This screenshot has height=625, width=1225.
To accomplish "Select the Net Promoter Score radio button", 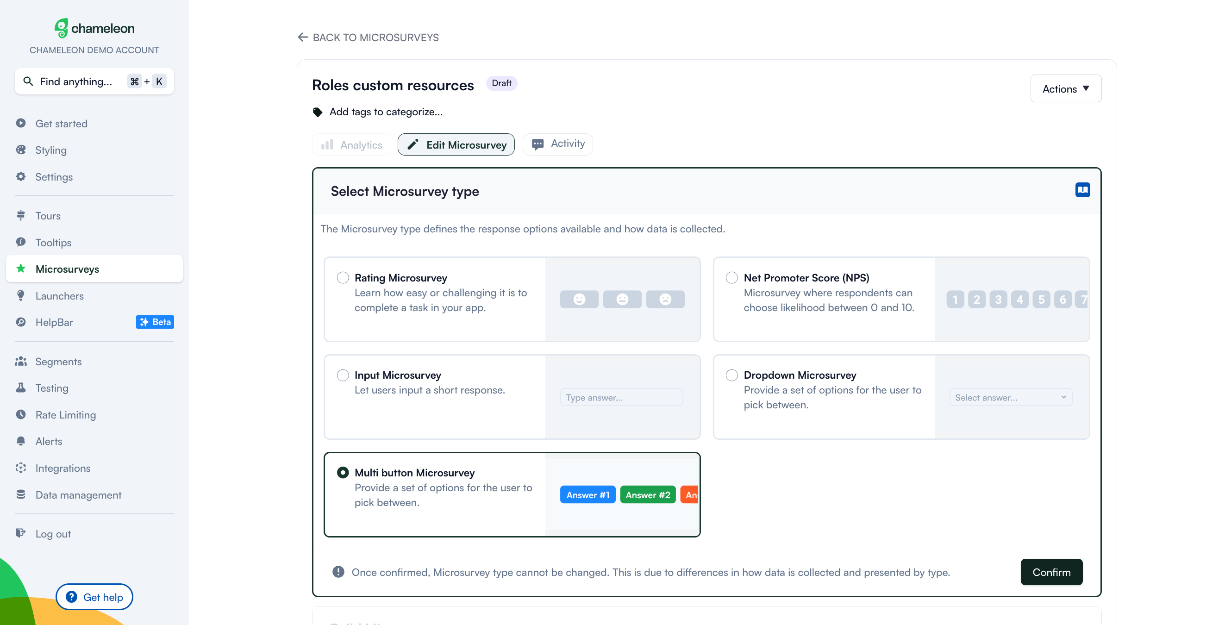I will 731,278.
